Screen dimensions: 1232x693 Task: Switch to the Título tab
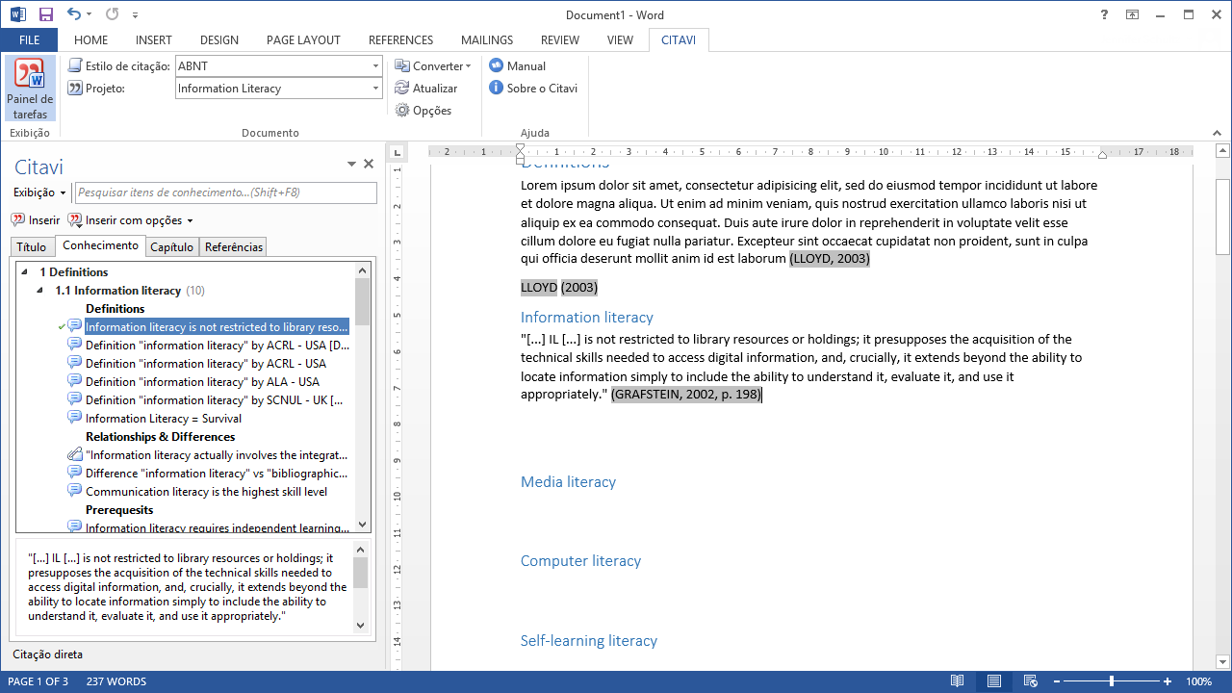pos(32,247)
